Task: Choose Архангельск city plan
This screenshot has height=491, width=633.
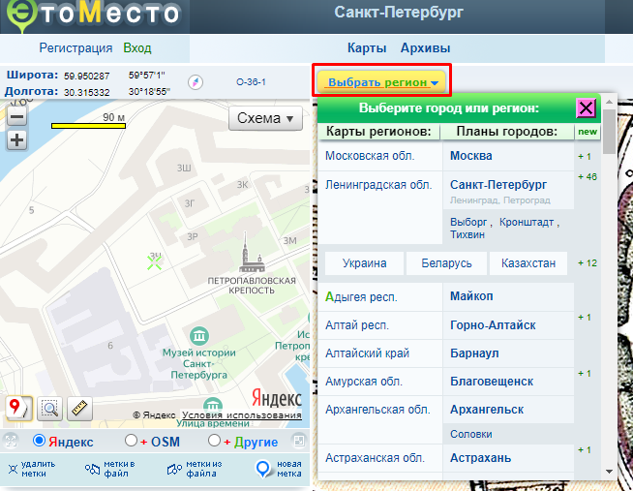Action: coord(487,410)
